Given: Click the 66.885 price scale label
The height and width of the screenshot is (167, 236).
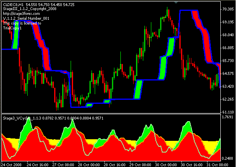Looking at the screenshot, I should point(228,48).
